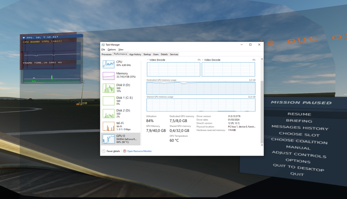The image size is (347, 199).
Task: Open the File menu
Action: point(103,49)
